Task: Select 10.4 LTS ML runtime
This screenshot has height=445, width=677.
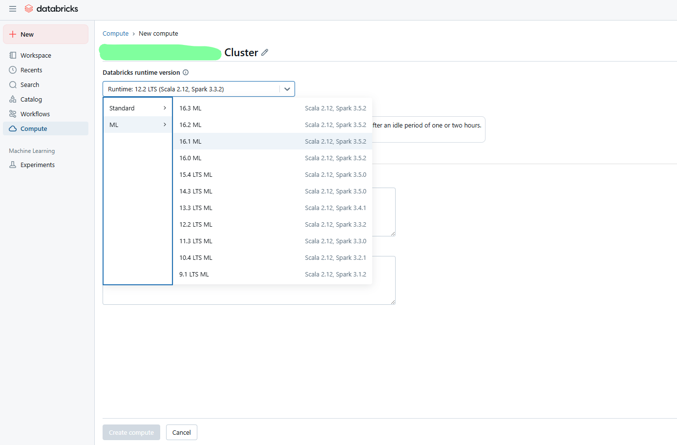Action: pos(273,257)
